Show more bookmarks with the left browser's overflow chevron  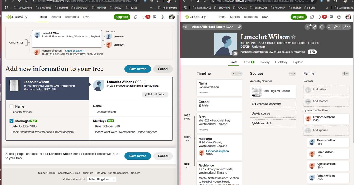pos(151,8)
